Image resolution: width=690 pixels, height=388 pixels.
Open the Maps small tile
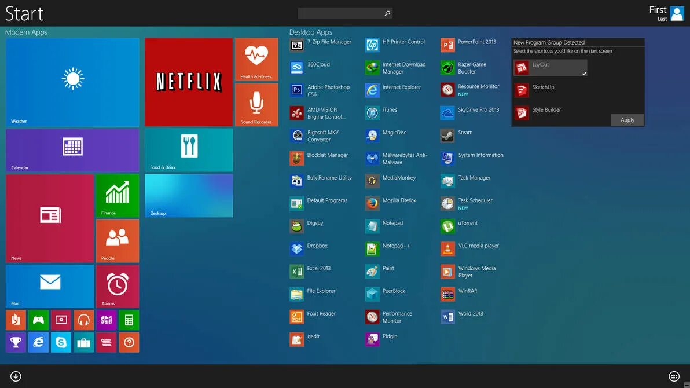[x=106, y=320]
